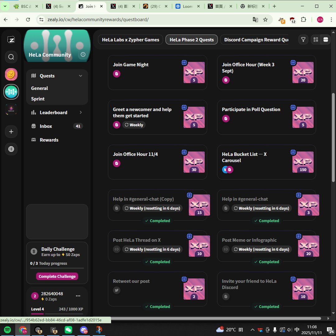
Task: Open completed Retweet our post quest
Action: pos(157,289)
